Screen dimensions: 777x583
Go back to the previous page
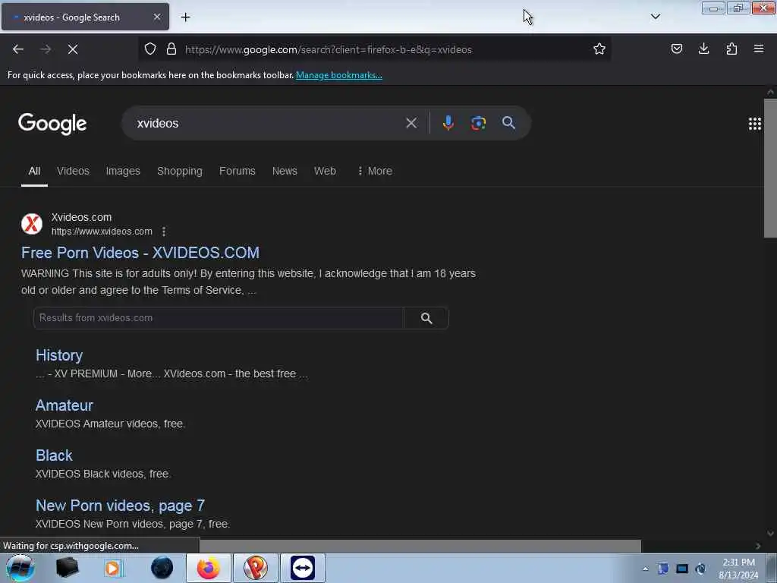18,49
